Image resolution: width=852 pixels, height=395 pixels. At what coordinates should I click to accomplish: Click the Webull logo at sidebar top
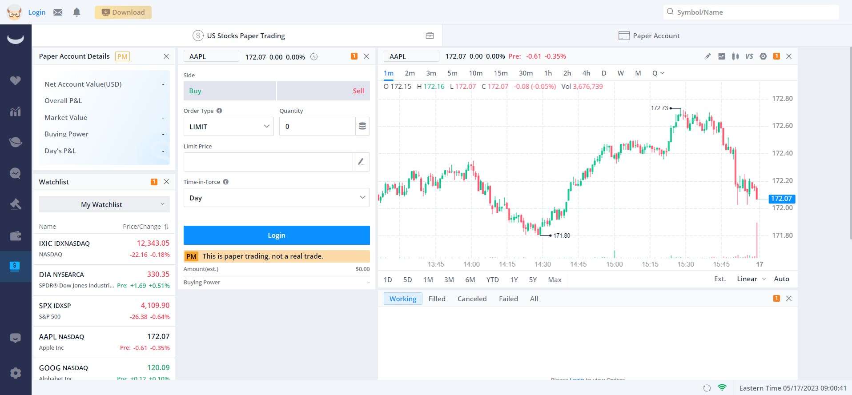pos(16,39)
